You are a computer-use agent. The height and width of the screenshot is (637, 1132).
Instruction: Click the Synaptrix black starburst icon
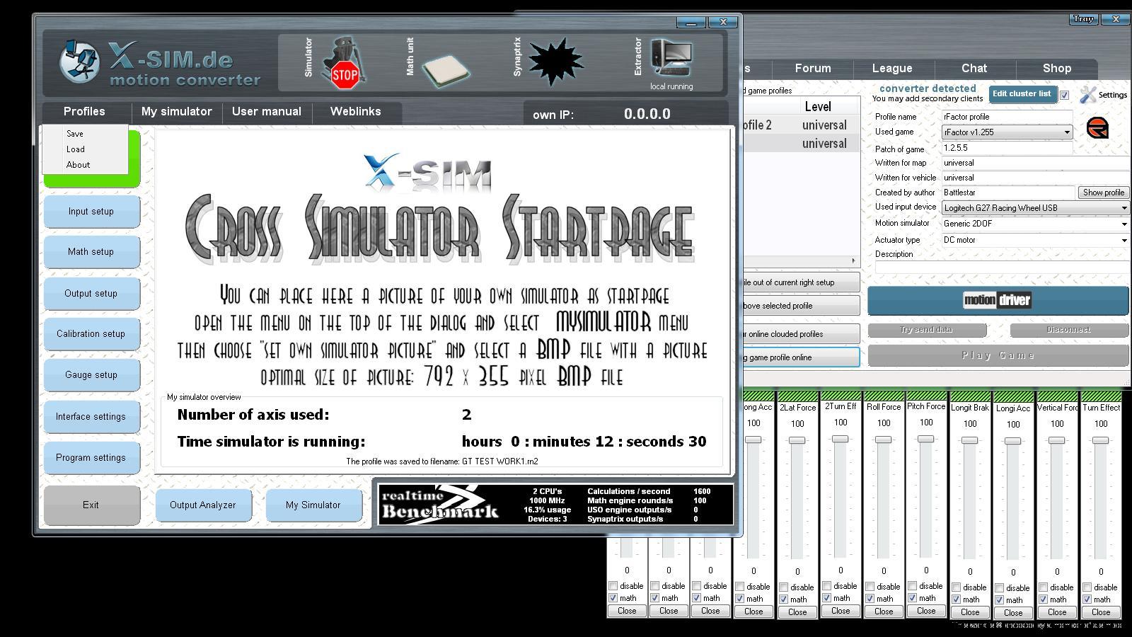[556, 62]
